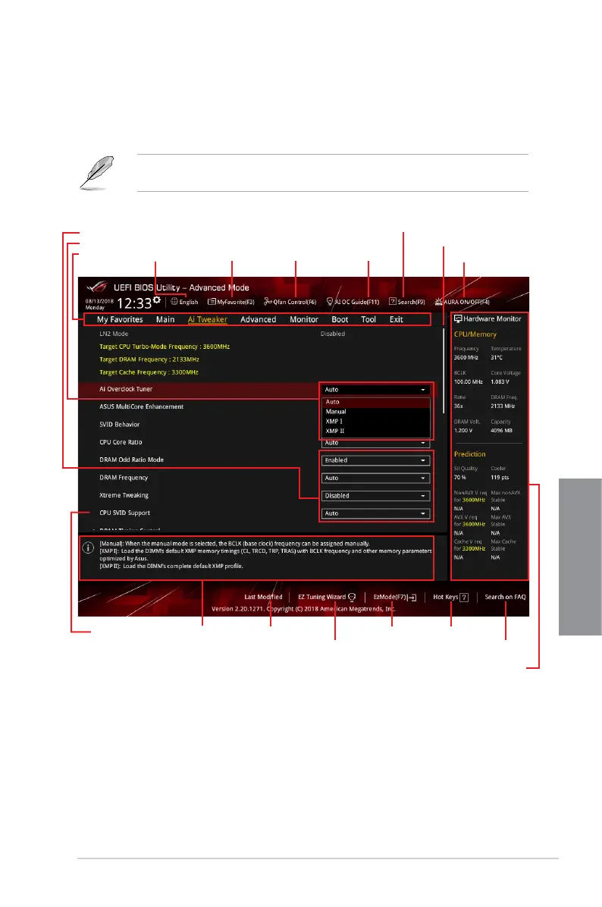
Task: Click the DRAM Odd Ratio Mode label
Action: (131, 460)
